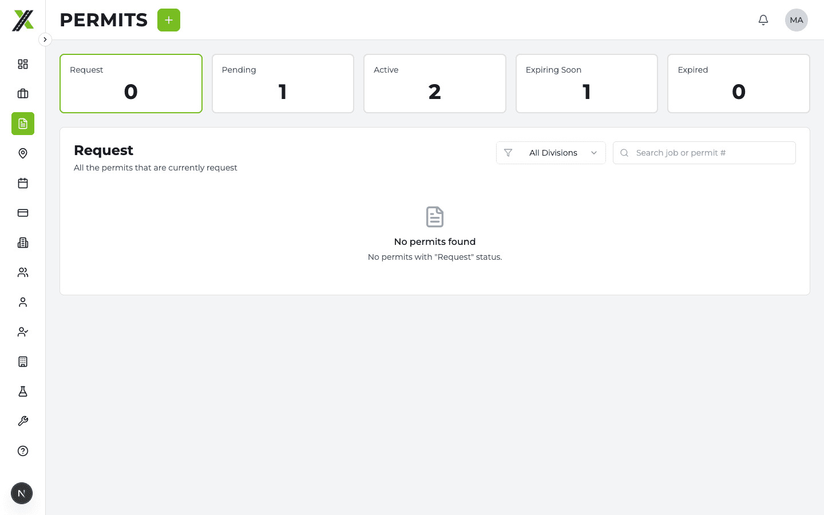824x515 pixels.
Task: Click the filter funnel icon
Action: [x=508, y=153]
